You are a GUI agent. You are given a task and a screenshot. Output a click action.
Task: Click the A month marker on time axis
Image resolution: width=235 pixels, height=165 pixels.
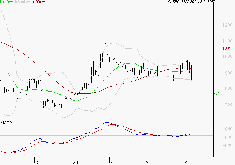pyautogui.click(x=185, y=162)
